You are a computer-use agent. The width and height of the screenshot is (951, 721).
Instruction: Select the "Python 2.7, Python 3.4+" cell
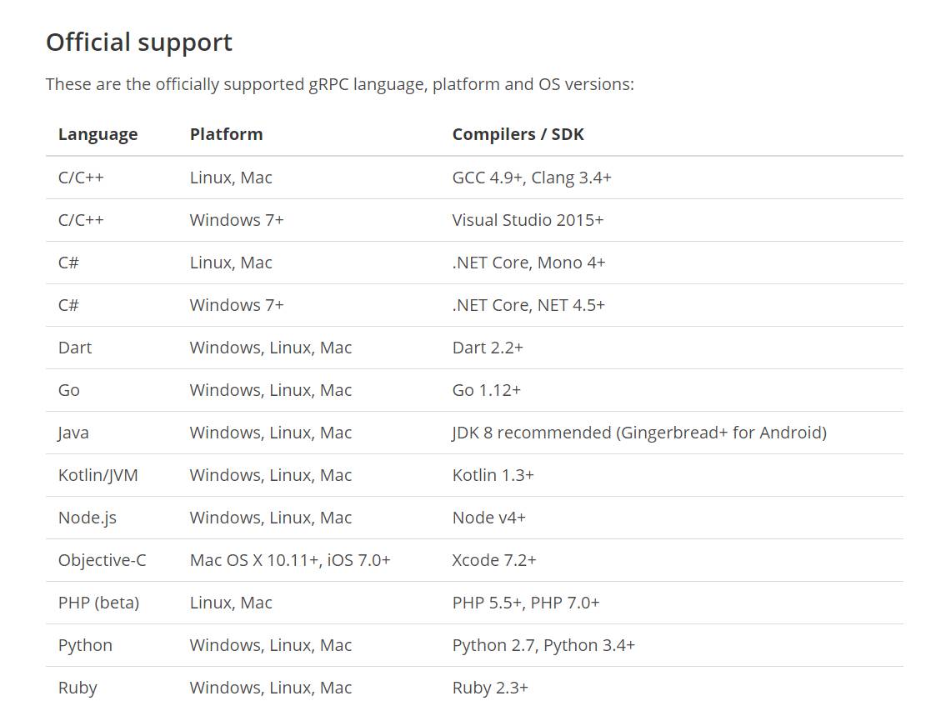click(543, 645)
